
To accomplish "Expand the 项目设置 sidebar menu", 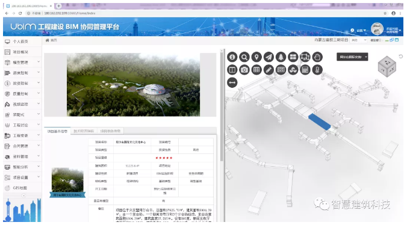I will coord(22,177).
